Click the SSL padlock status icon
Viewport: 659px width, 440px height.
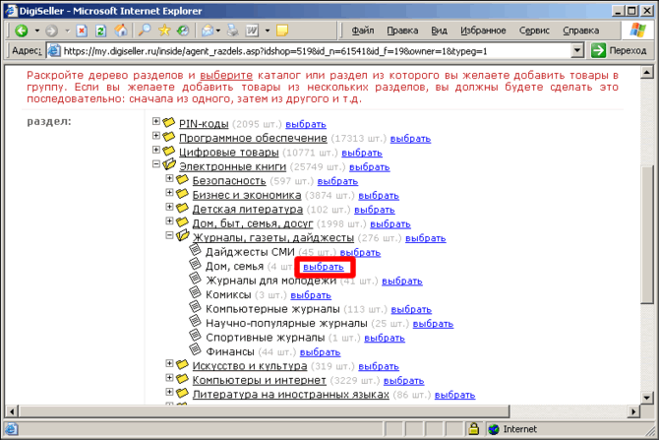(474, 428)
